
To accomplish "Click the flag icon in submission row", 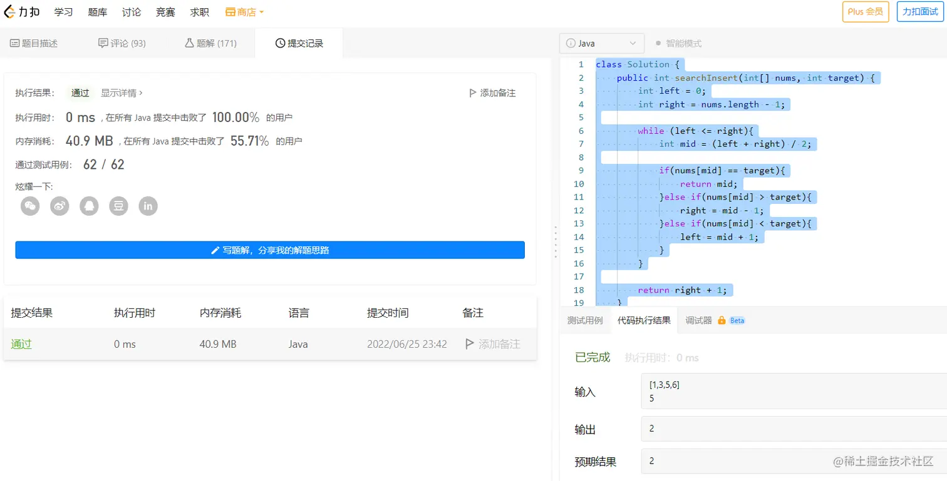I will pos(470,344).
